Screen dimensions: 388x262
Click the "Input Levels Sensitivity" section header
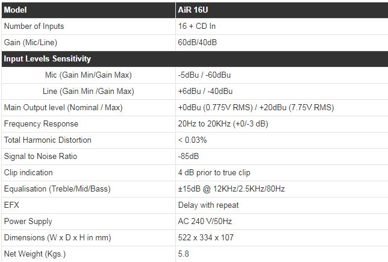tap(48, 59)
